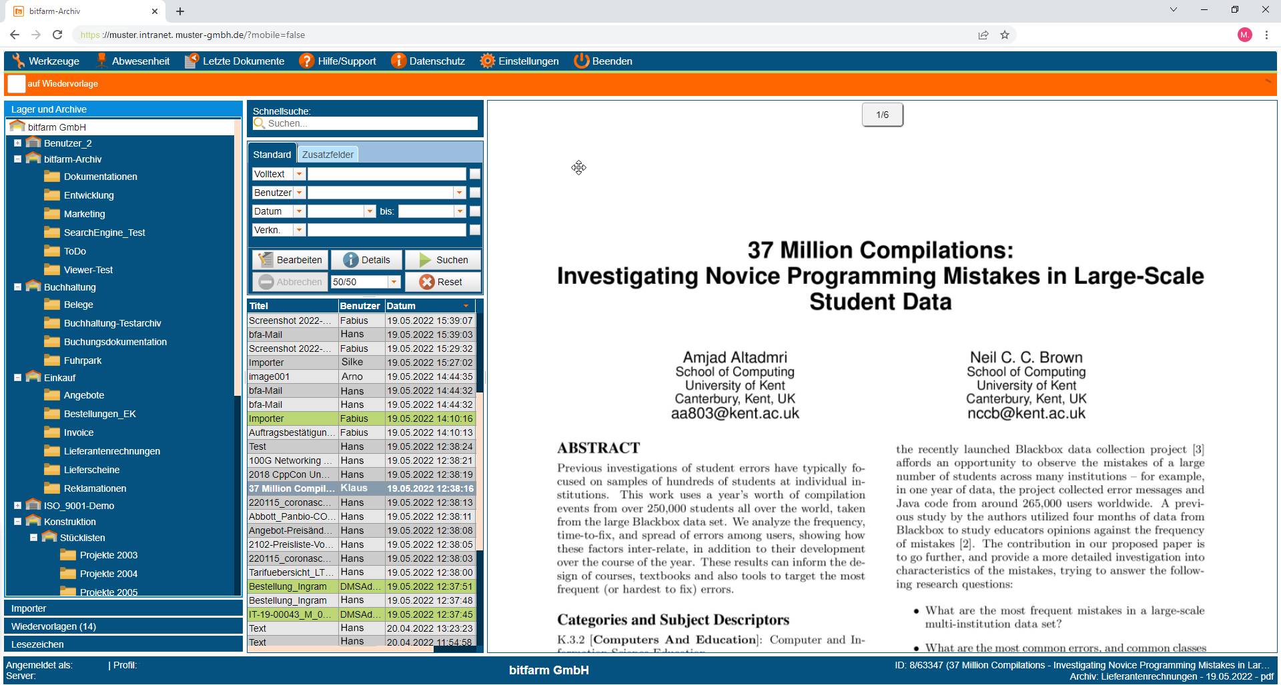Screen dimensions: 1281x685
Task: Toggle the auf Wiedervorlage checkbox
Action: [x=17, y=84]
